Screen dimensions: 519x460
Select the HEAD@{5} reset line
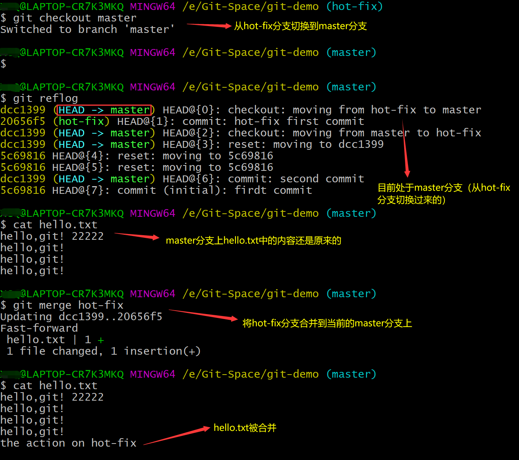[137, 167]
